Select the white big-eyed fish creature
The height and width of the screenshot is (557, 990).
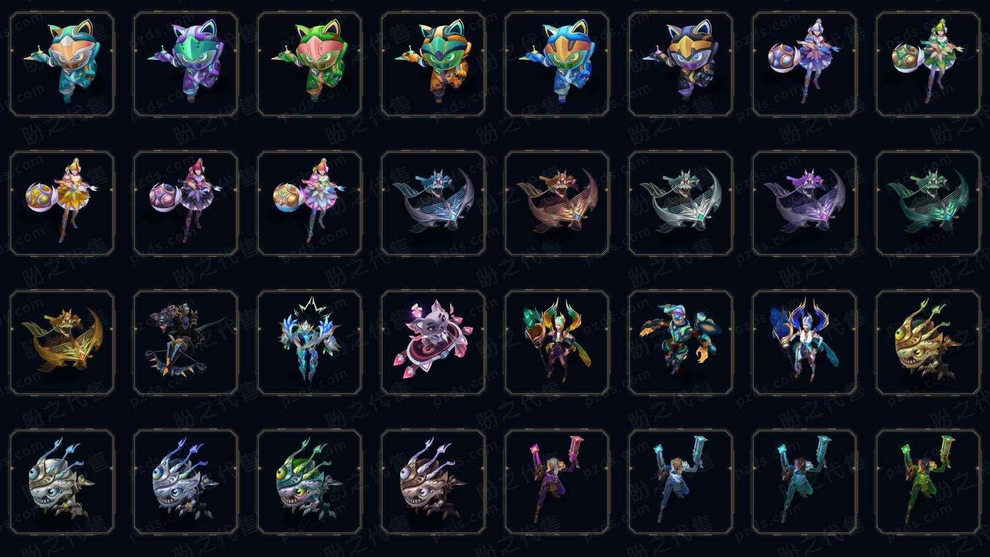(x=62, y=482)
